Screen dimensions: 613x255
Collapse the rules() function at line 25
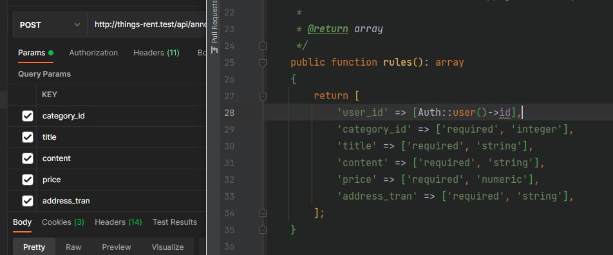point(263,62)
